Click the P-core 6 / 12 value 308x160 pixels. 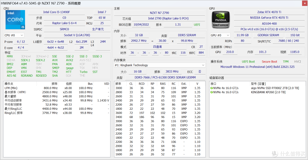tap(21, 42)
